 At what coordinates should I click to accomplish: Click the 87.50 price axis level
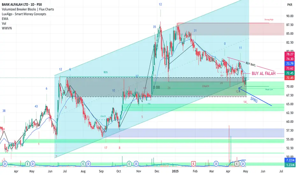(x=290, y=25)
